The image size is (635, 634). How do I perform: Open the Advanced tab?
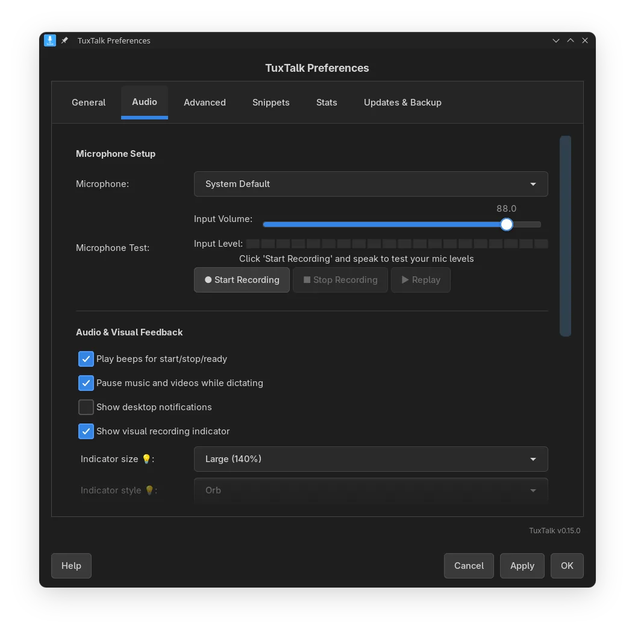[x=205, y=102]
